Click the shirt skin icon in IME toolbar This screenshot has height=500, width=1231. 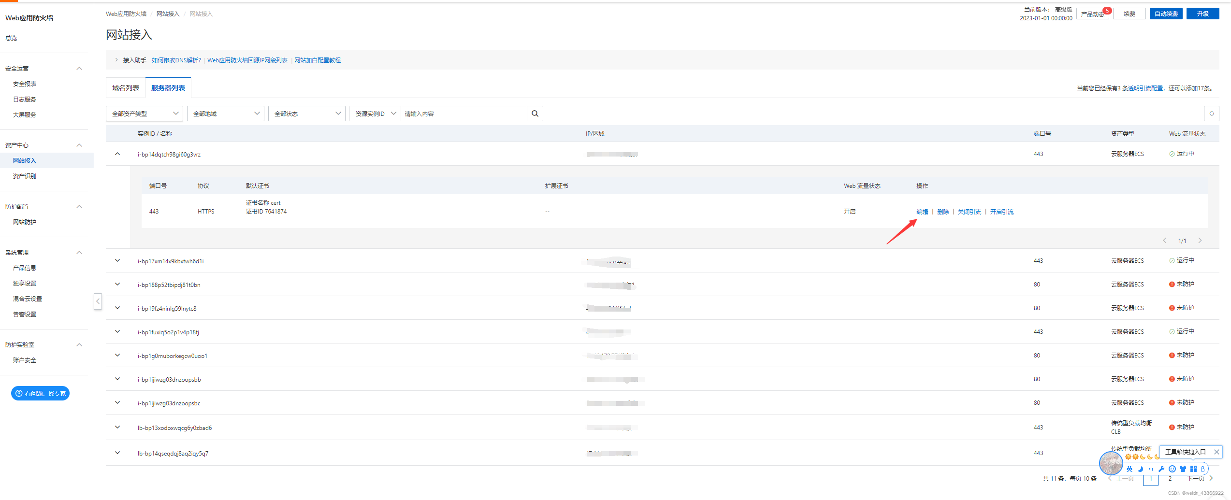pos(1183,469)
